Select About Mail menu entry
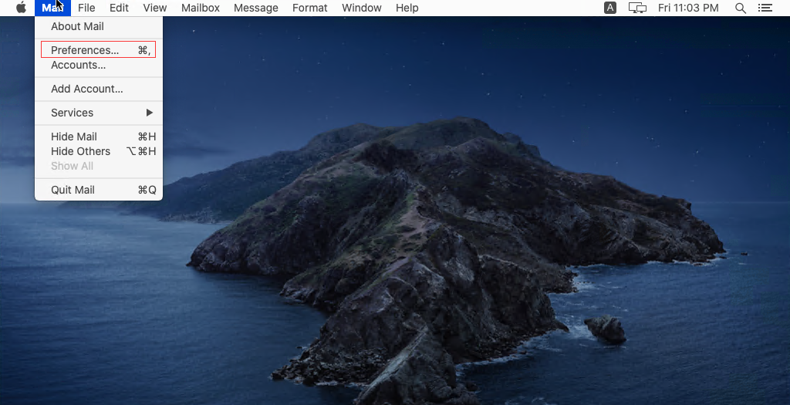790x405 pixels. [77, 26]
